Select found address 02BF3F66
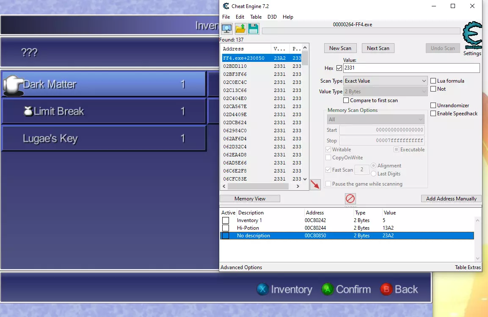 coord(262,74)
